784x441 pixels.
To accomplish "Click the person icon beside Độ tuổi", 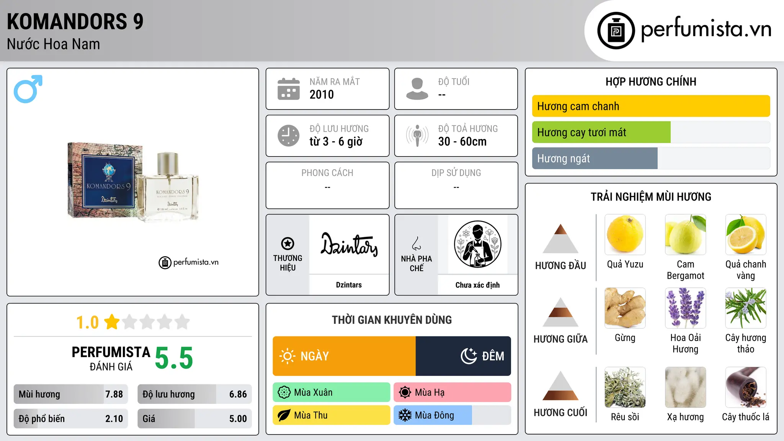I will (417, 89).
